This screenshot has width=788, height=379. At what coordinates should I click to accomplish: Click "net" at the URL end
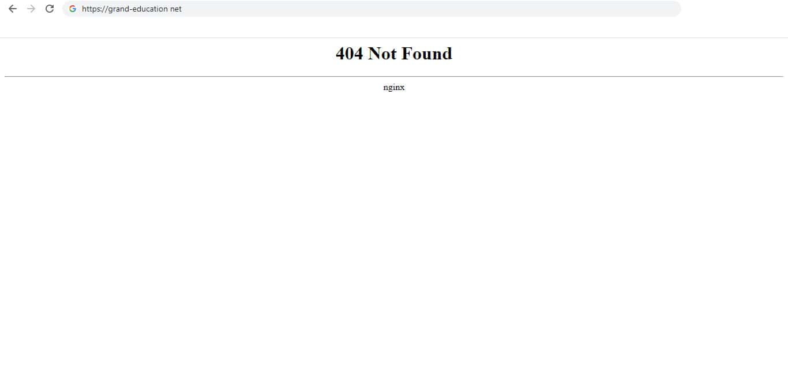pos(176,9)
